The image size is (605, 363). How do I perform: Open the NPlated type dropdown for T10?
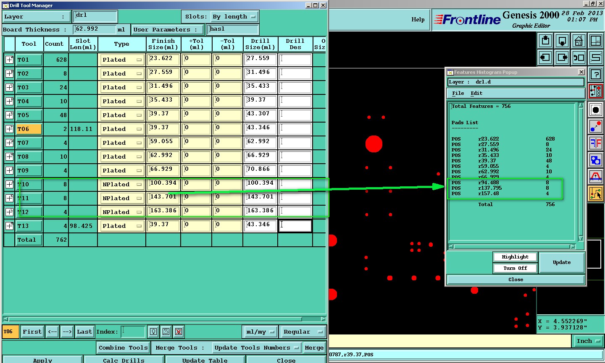tap(122, 184)
